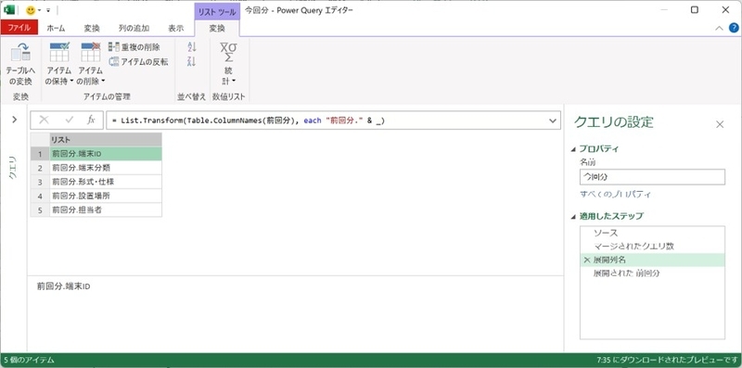
Task: Sort the list ascending with A-Z icon
Action: click(x=192, y=47)
